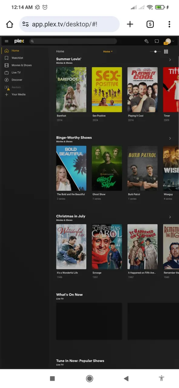The width and height of the screenshot is (179, 388).
Task: Click the search magnifier icon
Action: [32, 41]
